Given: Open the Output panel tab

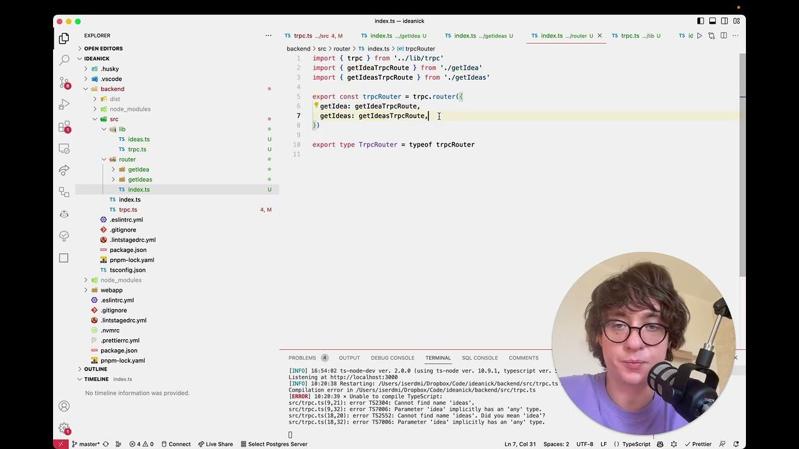Looking at the screenshot, I should [x=349, y=358].
